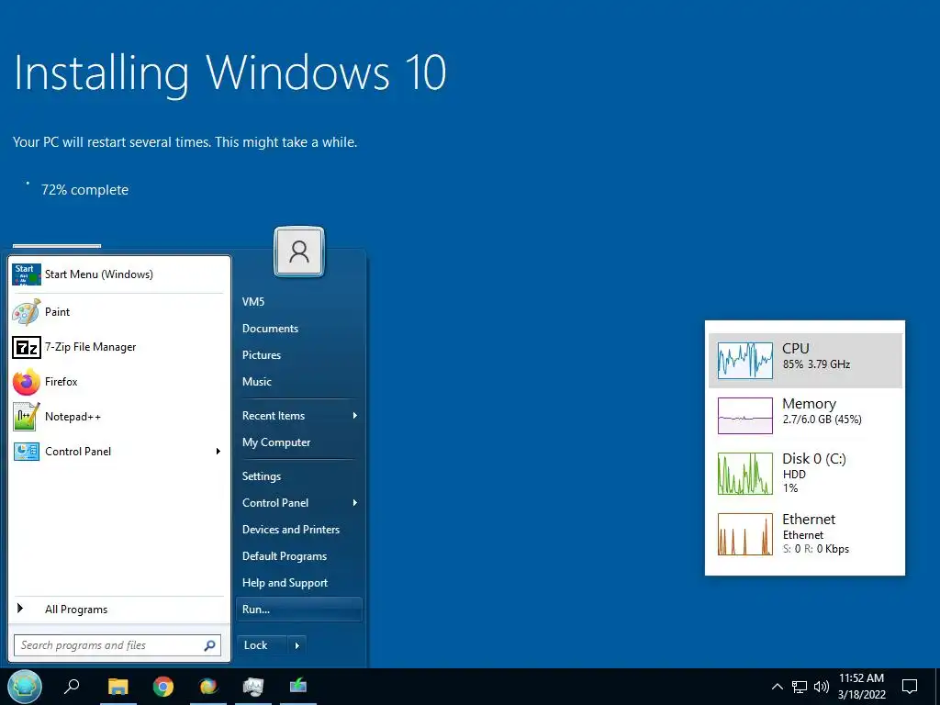The image size is (940, 705).
Task: Click the volume speaker tray icon
Action: click(x=822, y=687)
